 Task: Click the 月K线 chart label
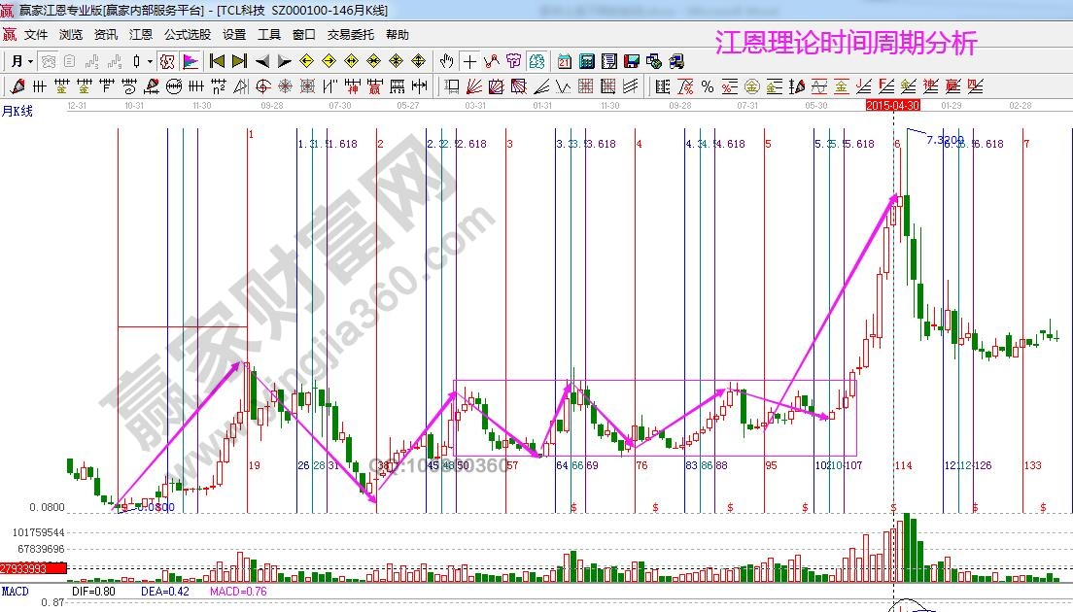pos(17,110)
